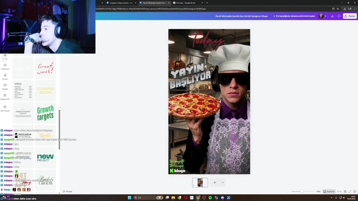Open the comments speech bubble icon

pos(339,16)
